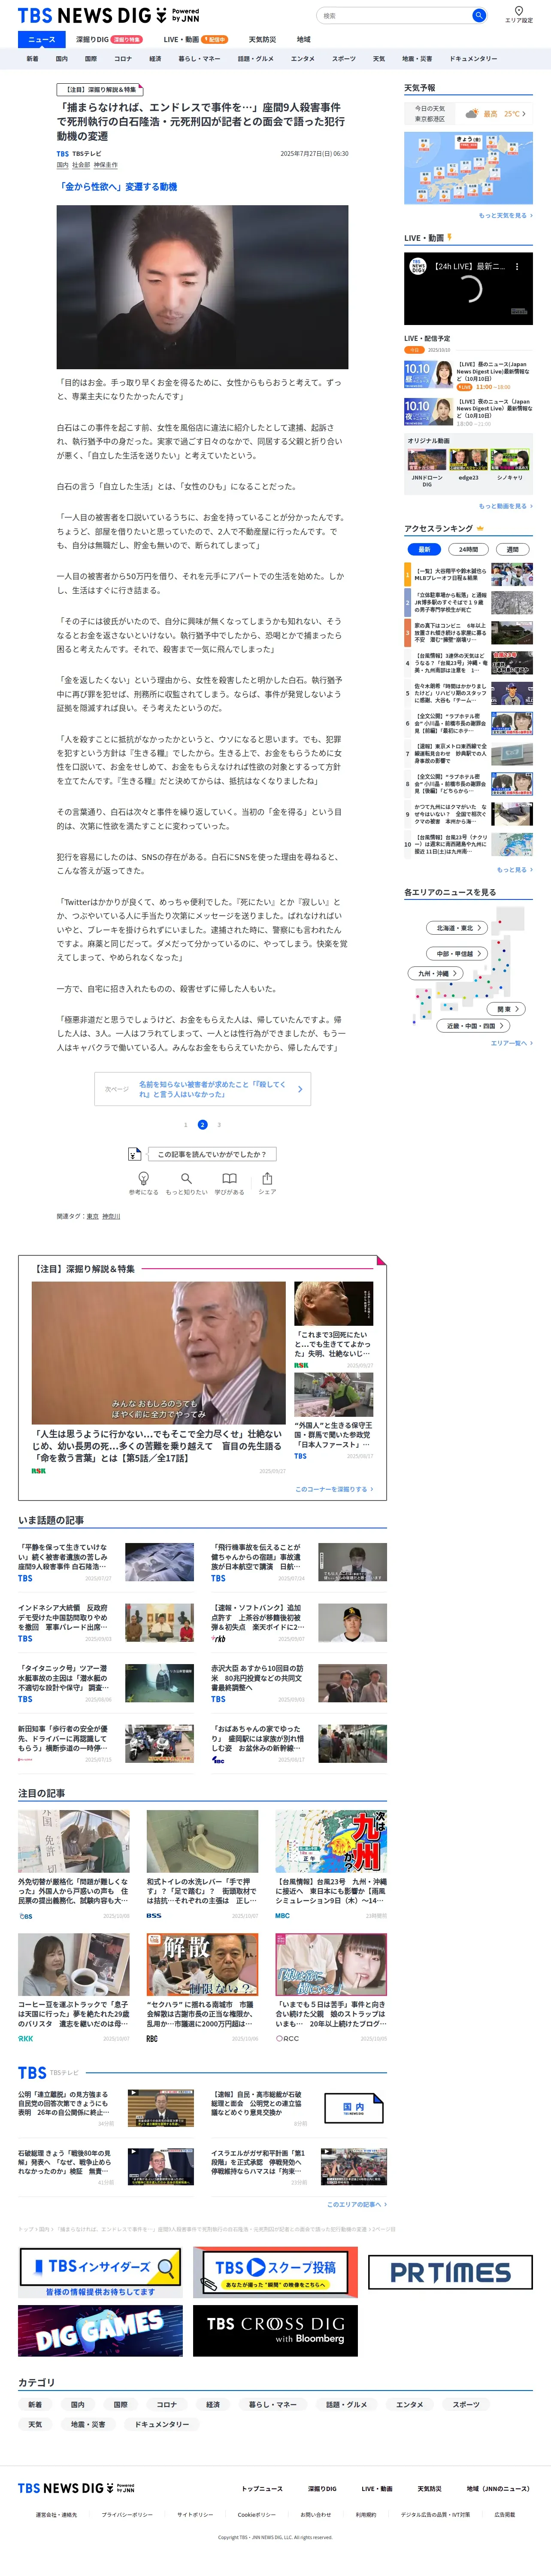This screenshot has height=2576, width=551.
Task: Open the エンタメ sub-navigation item
Action: tap(302, 58)
